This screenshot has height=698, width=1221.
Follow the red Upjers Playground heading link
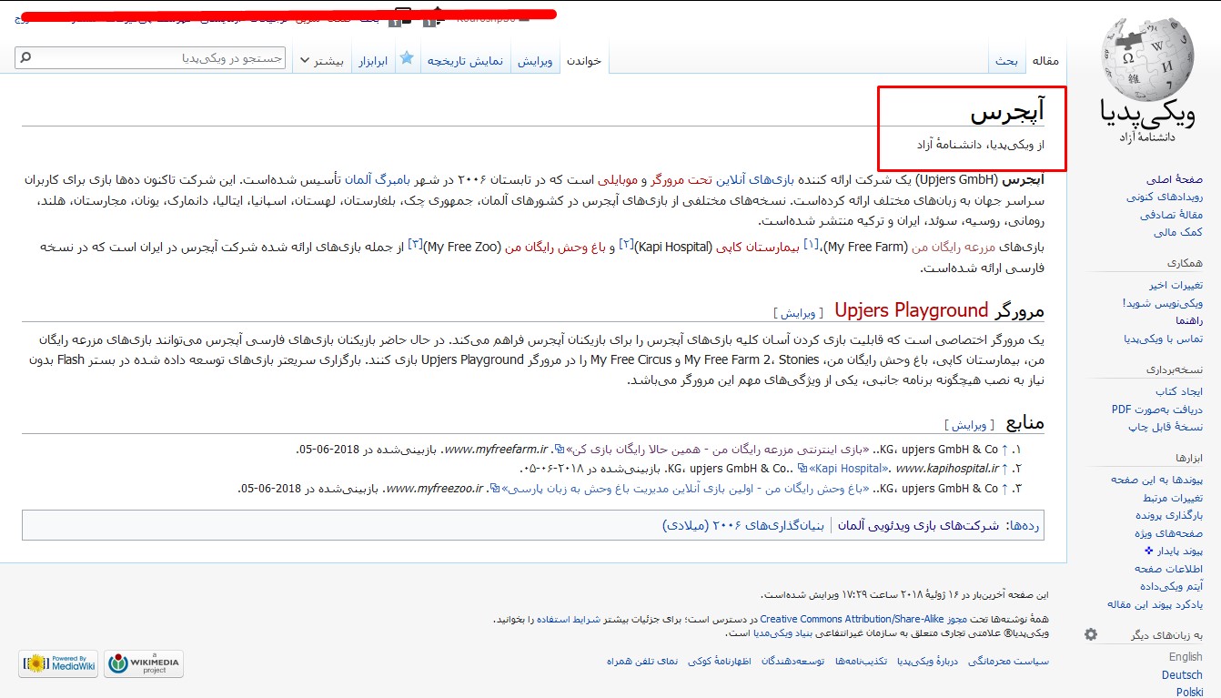[x=911, y=310]
